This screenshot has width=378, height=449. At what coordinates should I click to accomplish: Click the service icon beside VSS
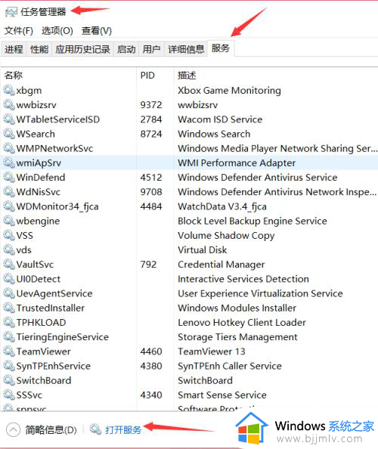(x=9, y=235)
